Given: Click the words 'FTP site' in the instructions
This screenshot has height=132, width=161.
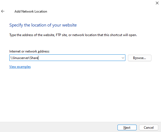Looking at the screenshot, I should 62,35.
